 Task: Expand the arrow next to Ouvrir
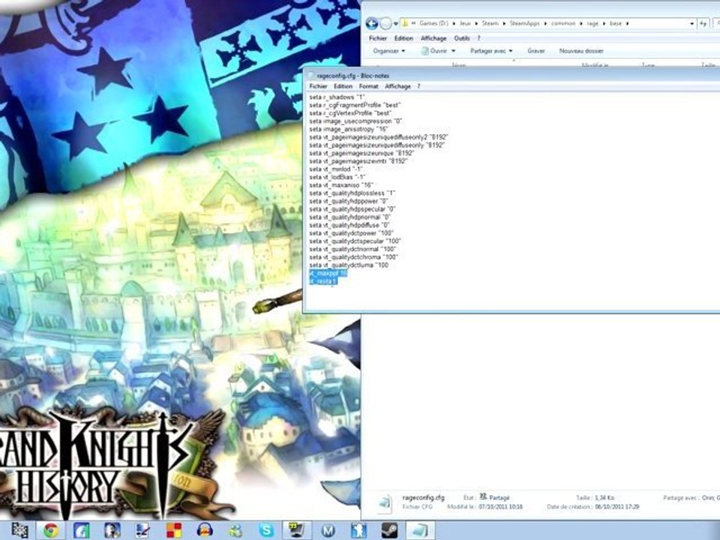453,51
